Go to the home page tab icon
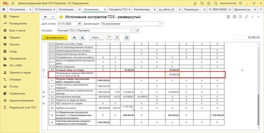Screen dimensions: 264x133 pos(4,9)
